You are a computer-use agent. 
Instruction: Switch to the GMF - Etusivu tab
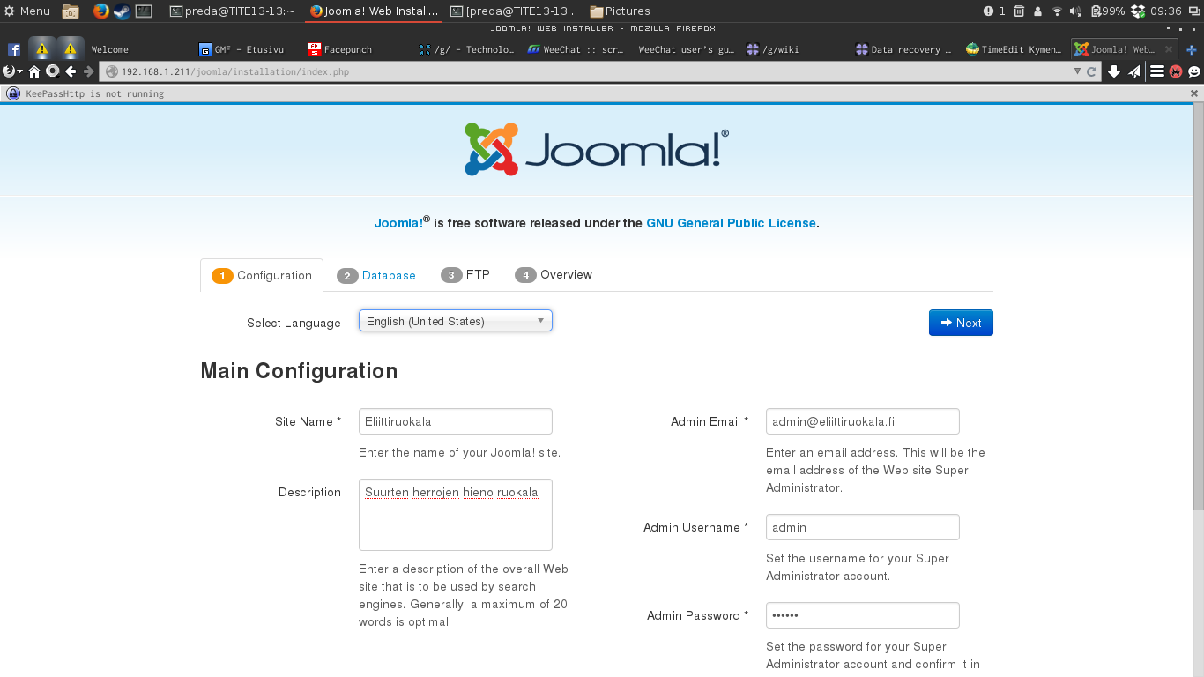[x=248, y=49]
